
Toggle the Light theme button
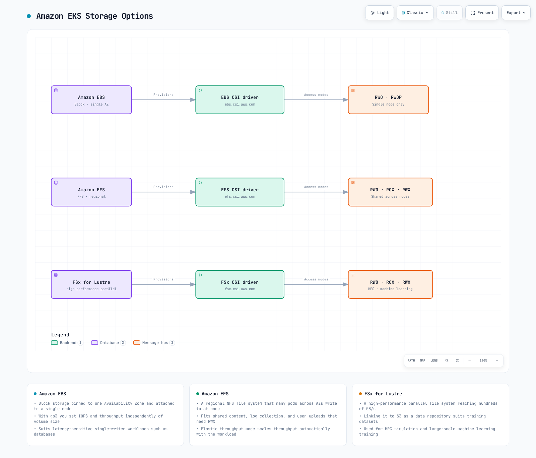coord(380,13)
